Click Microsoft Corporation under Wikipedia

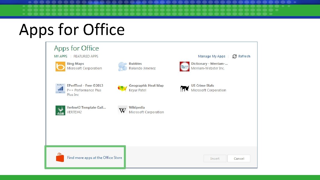pyautogui.click(x=146, y=112)
